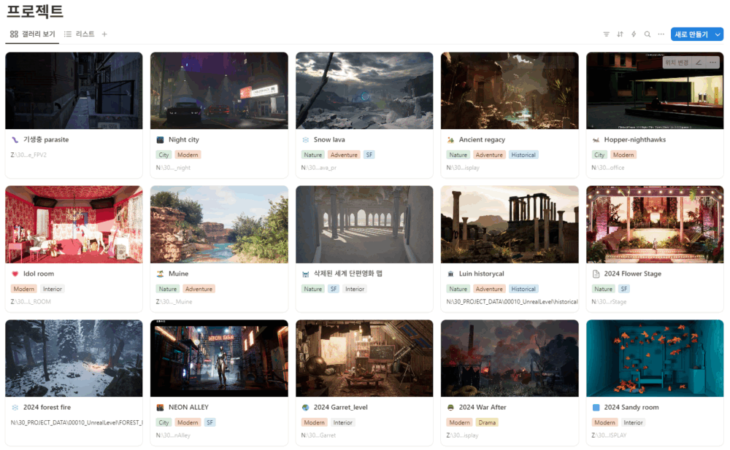Switch to the 리스트 tab
The image size is (730, 450).
[79, 34]
